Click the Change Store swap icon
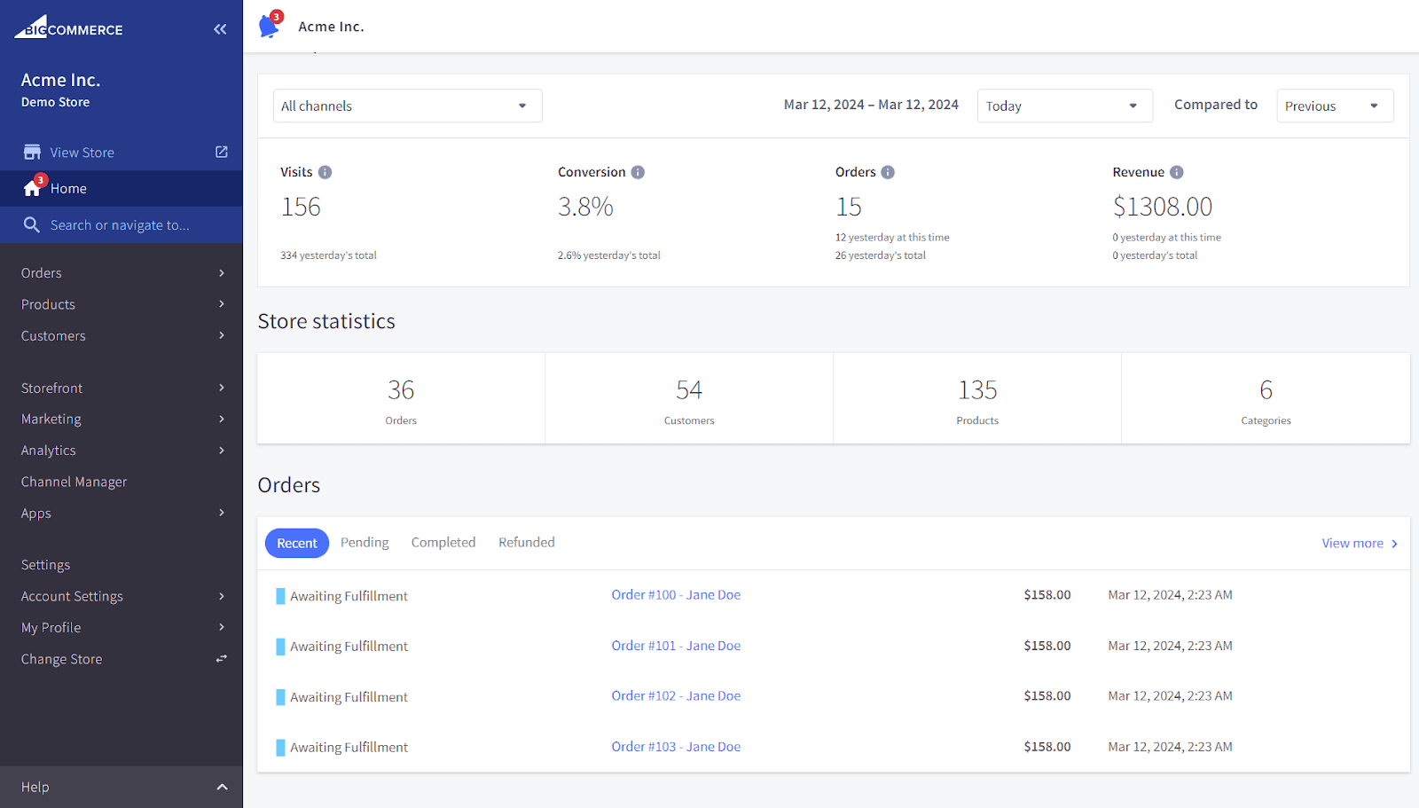1419x808 pixels. point(221,659)
